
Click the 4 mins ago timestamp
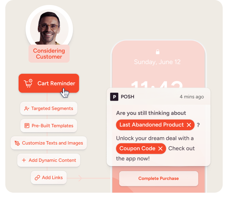[192, 97]
